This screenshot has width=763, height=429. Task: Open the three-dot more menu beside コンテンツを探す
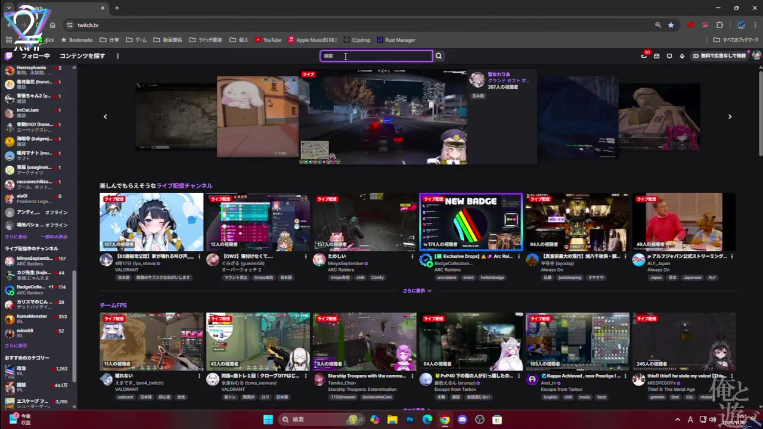117,56
